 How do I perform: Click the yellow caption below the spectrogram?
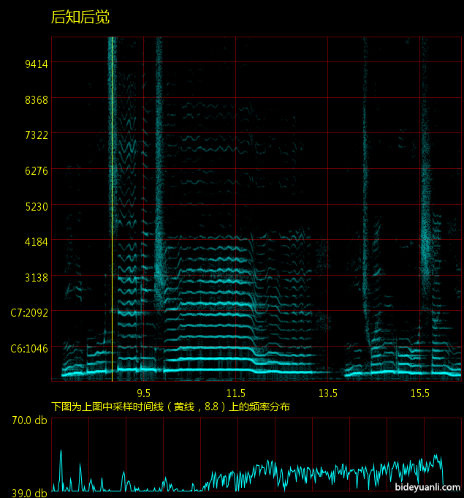pos(170,407)
